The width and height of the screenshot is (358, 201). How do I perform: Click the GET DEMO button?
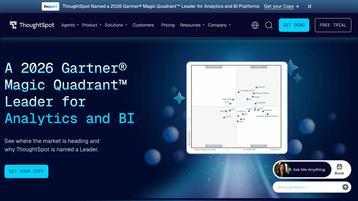(294, 25)
